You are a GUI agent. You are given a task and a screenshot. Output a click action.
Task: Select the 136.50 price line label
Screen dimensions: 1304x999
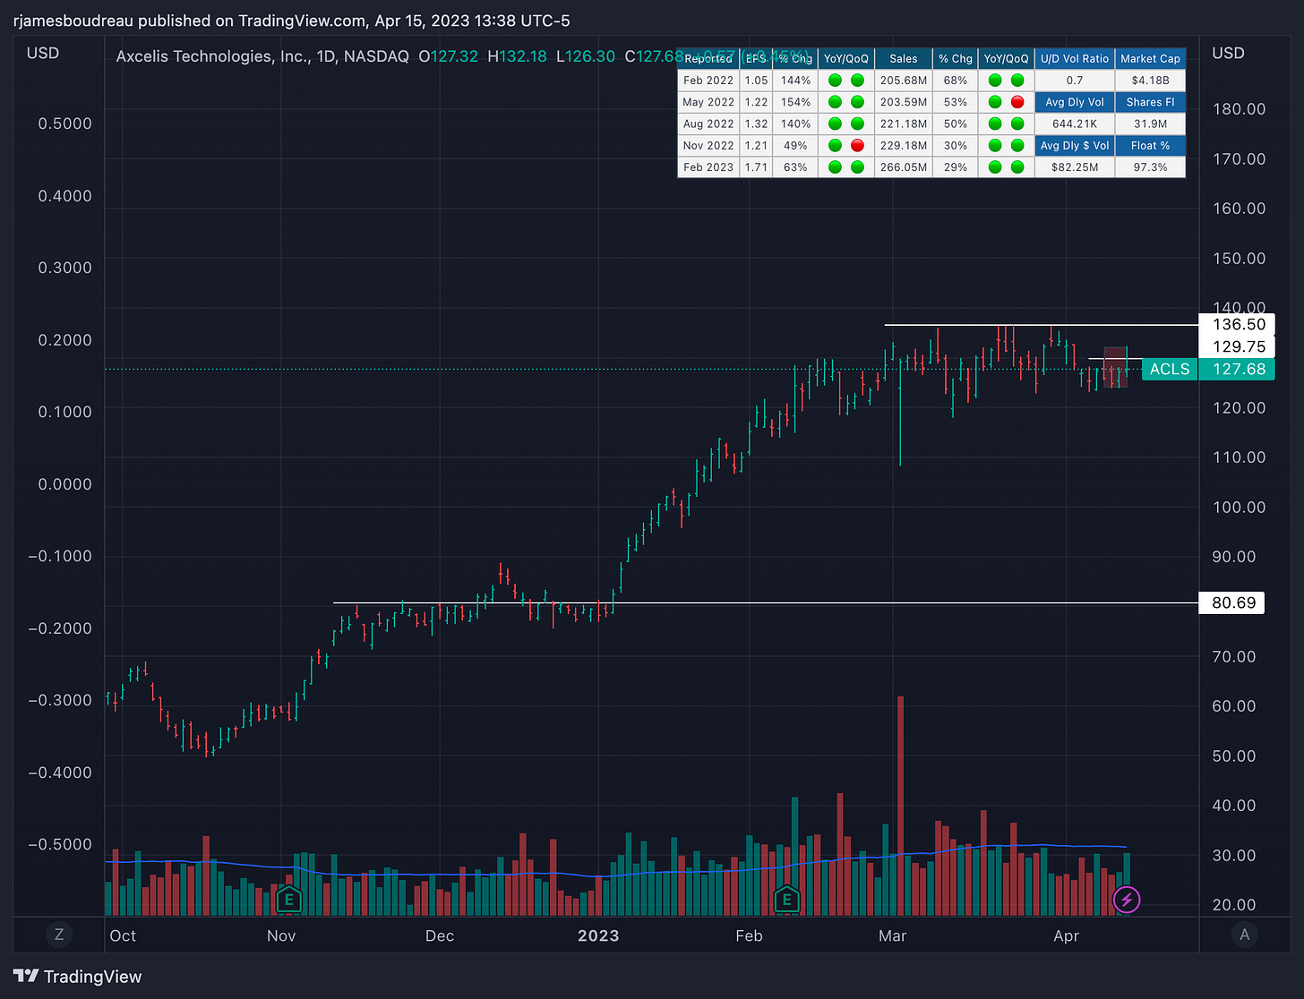[1237, 325]
